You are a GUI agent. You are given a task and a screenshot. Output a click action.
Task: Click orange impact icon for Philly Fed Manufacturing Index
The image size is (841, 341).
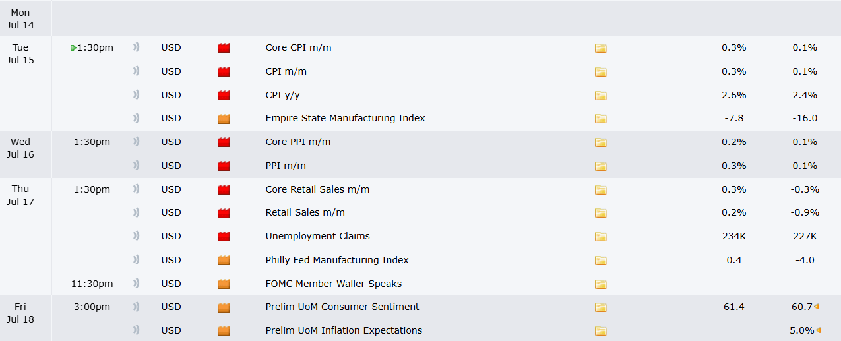(x=224, y=260)
